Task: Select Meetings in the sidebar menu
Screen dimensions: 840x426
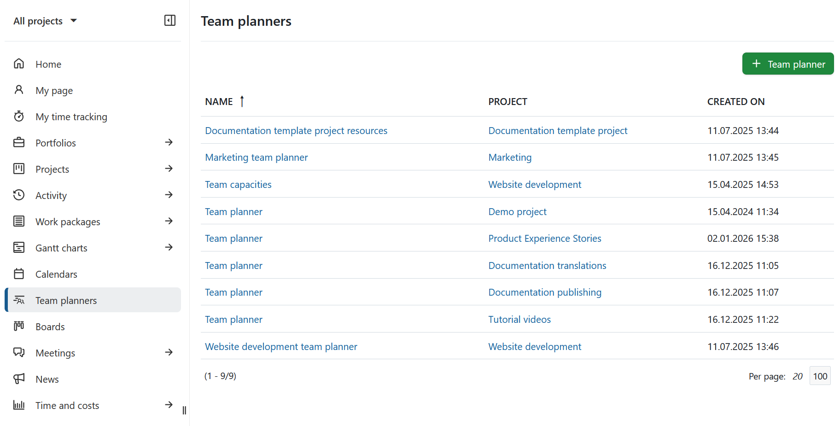Action: pyautogui.click(x=55, y=353)
